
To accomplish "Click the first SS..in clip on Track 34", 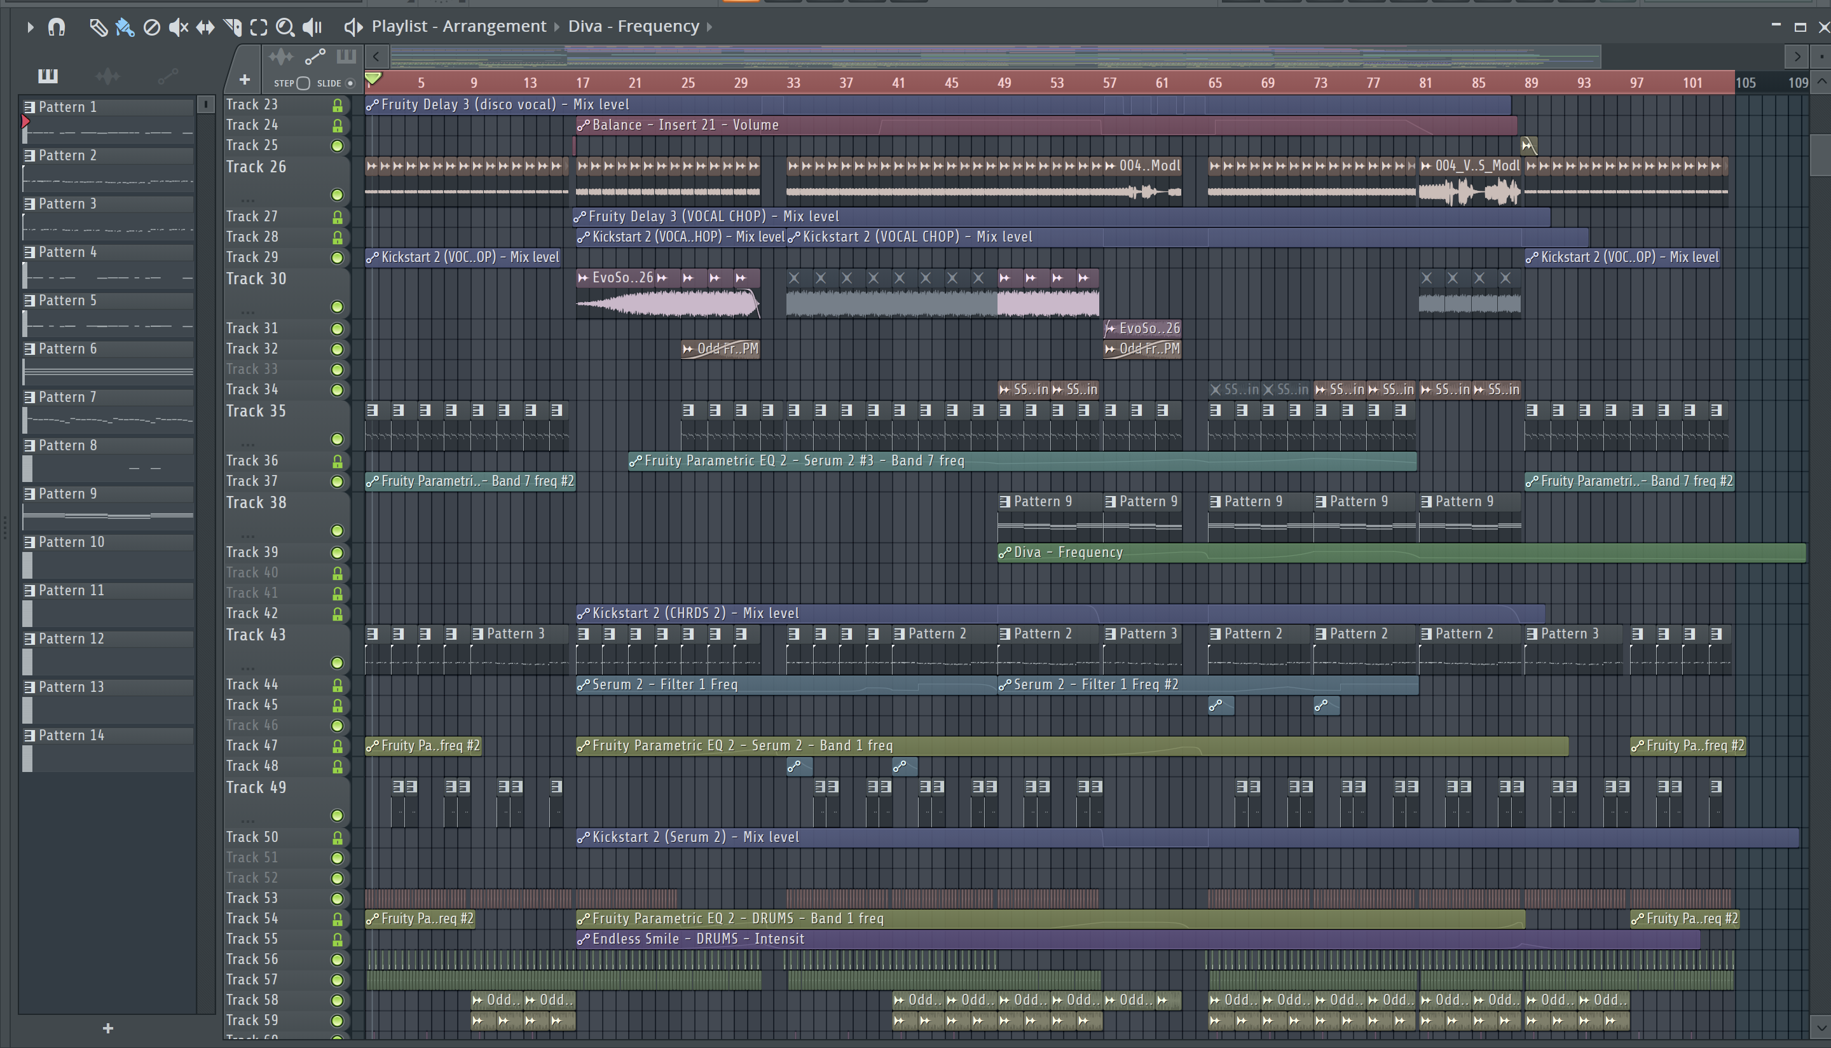I will tap(1023, 390).
